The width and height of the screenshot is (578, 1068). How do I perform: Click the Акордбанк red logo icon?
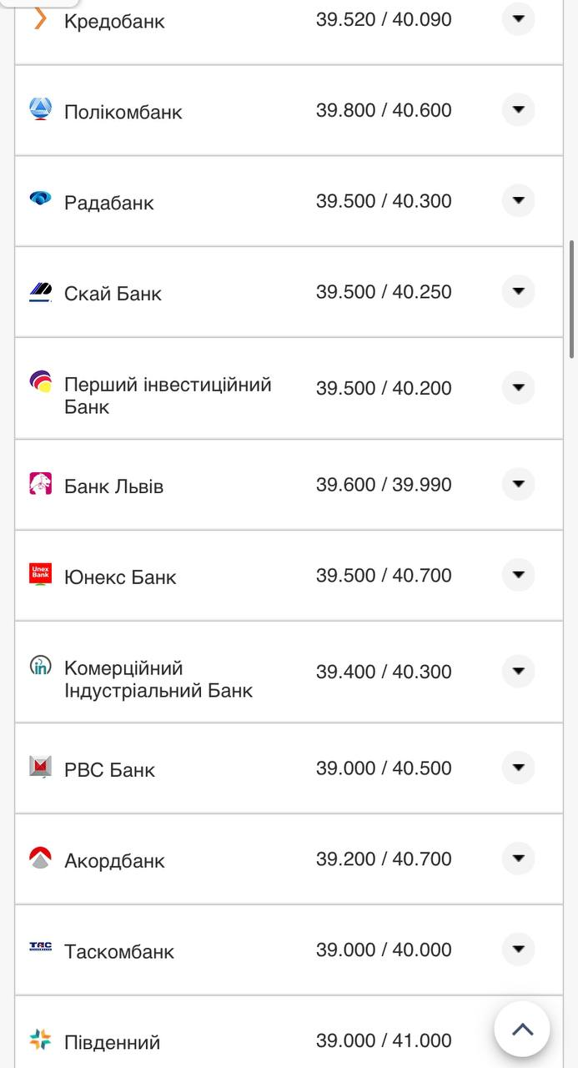(40, 858)
